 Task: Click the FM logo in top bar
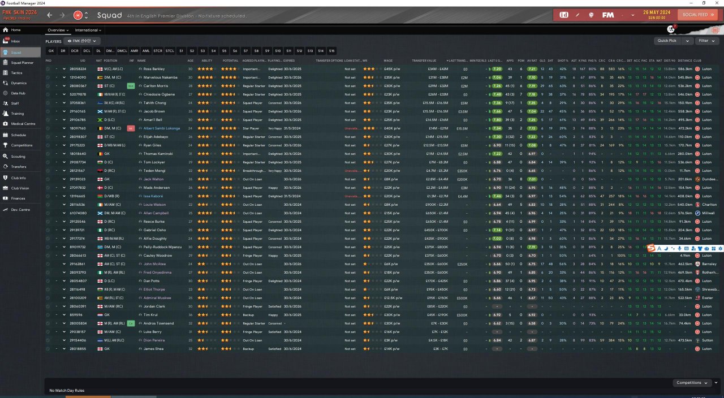608,15
